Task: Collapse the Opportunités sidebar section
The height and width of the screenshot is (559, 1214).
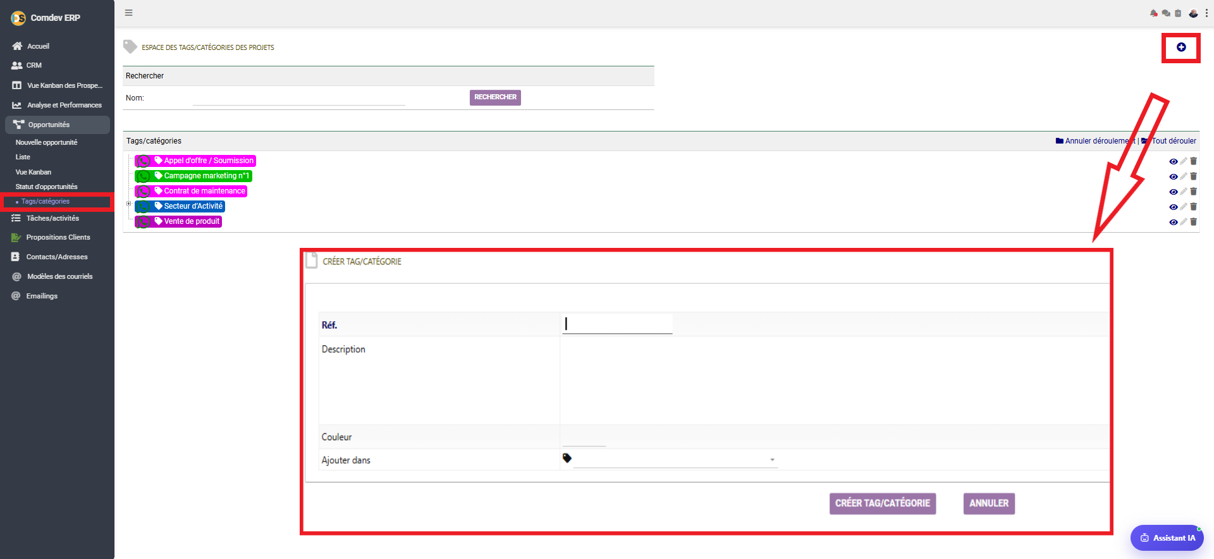Action: coord(58,125)
